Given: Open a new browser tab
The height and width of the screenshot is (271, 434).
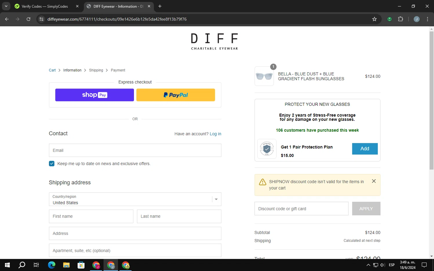Looking at the screenshot, I should (x=160, y=6).
